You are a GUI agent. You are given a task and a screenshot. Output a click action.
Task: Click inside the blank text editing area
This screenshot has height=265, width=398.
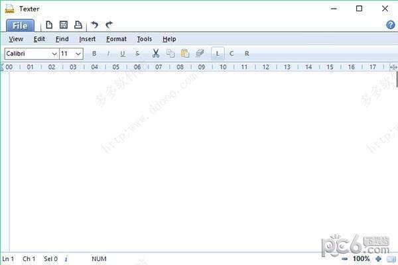[x=203, y=162]
